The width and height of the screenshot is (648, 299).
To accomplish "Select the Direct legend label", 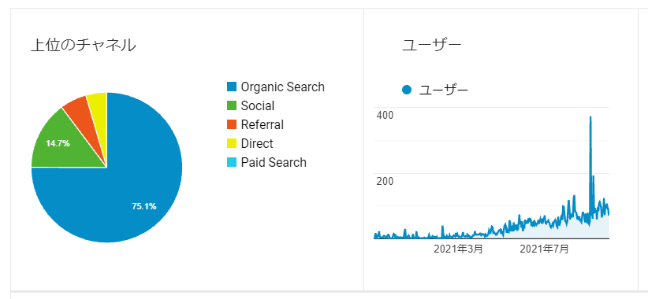I will click(x=257, y=143).
